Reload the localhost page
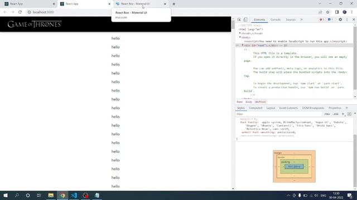Image resolution: width=357 pixels, height=200 pixels. click(20, 12)
